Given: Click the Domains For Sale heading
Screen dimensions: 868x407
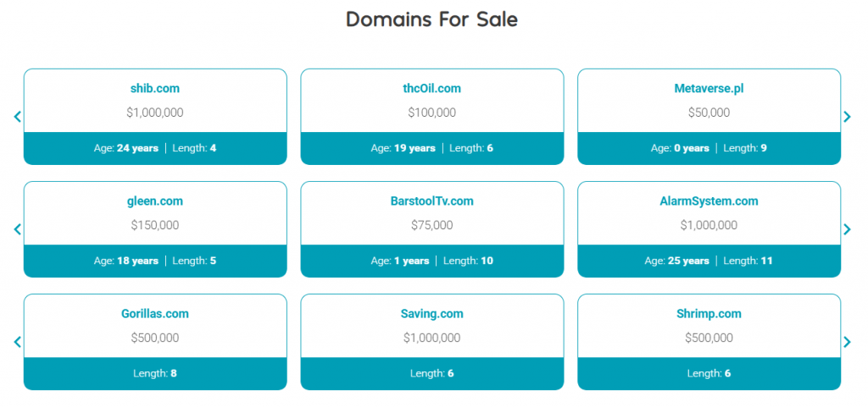Looking at the screenshot, I should point(431,19).
